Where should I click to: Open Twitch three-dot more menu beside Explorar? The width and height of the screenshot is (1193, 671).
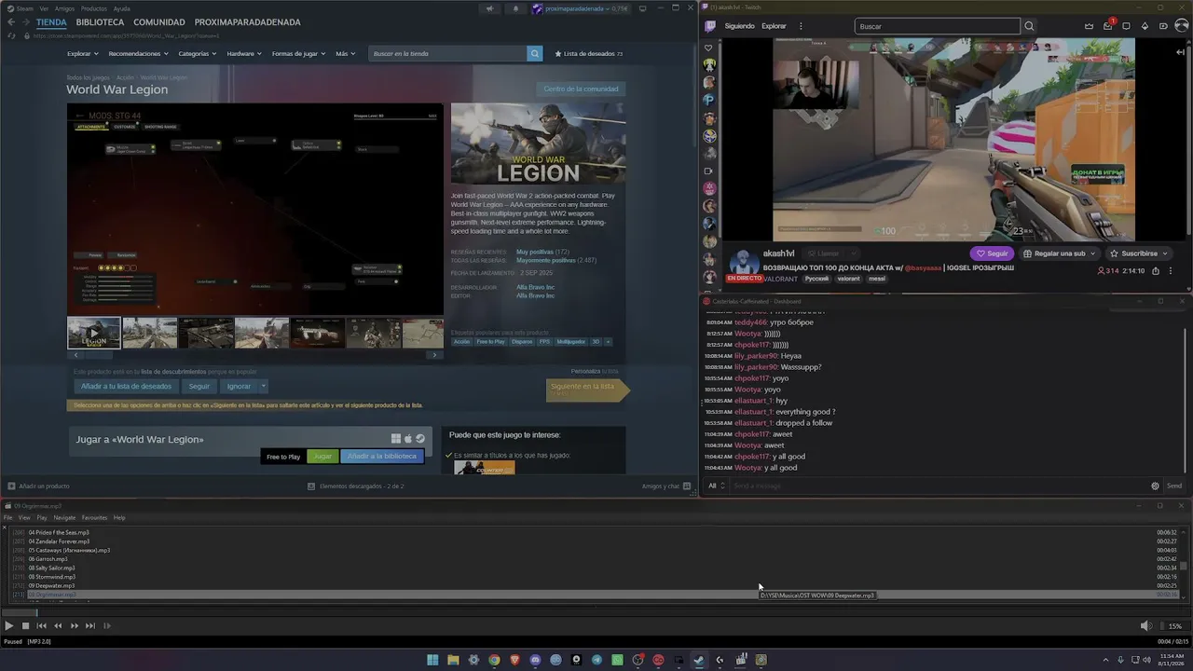pos(801,26)
